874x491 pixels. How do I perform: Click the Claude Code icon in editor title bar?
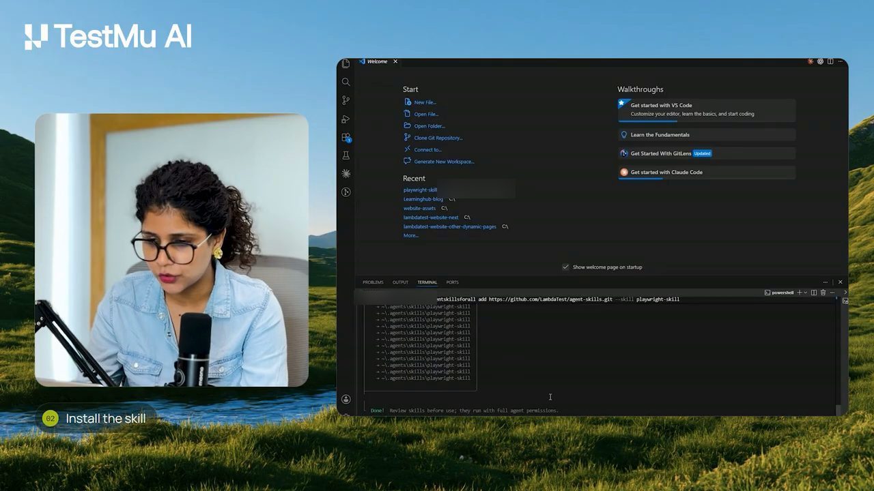tap(810, 61)
